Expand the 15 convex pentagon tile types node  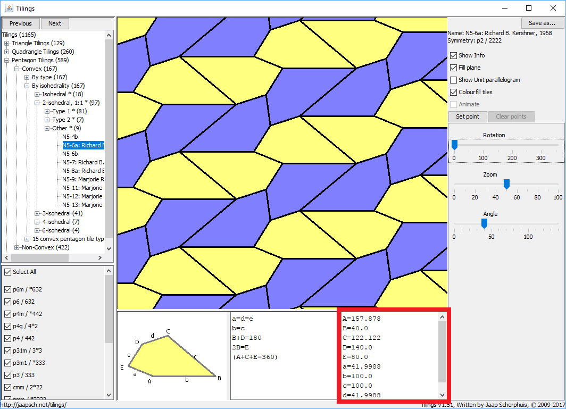point(27,239)
